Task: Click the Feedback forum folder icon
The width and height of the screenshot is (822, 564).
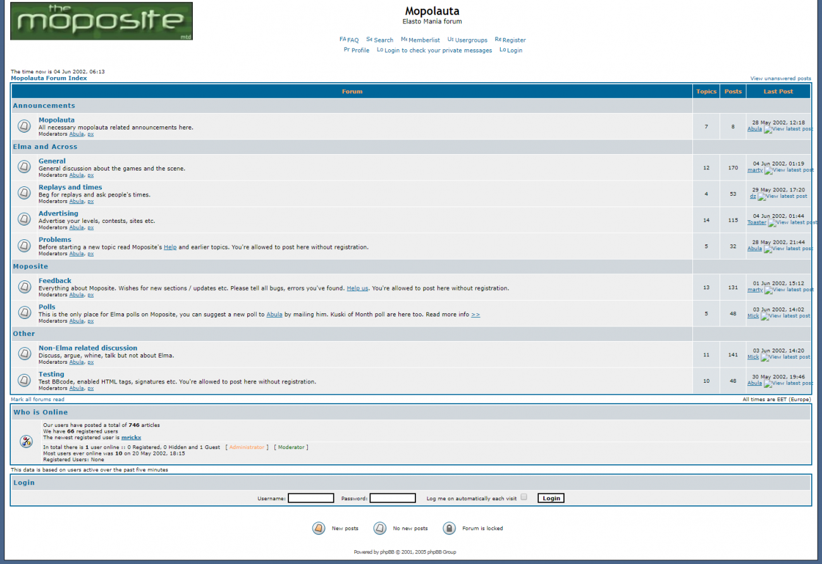Action: [x=24, y=287]
